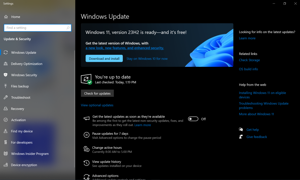Open Installing Windows 11 on eligible devices

pyautogui.click(x=262, y=95)
